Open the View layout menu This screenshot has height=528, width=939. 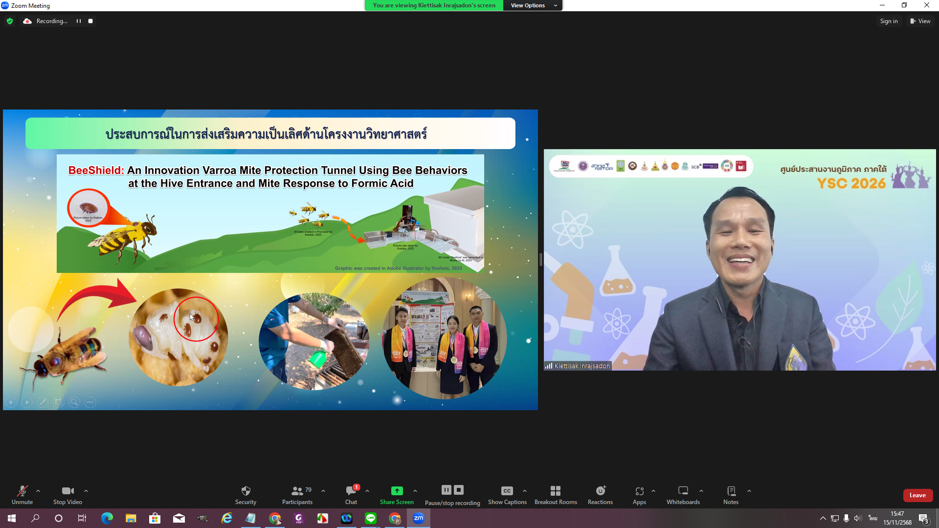pyautogui.click(x=920, y=21)
